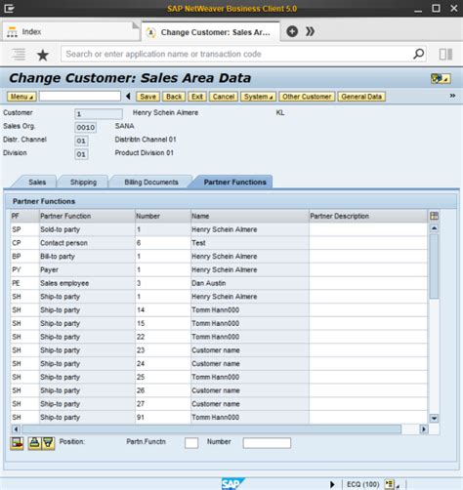This screenshot has height=490, width=463.
Task: Open the navigation panel list icon
Action: [19, 54]
